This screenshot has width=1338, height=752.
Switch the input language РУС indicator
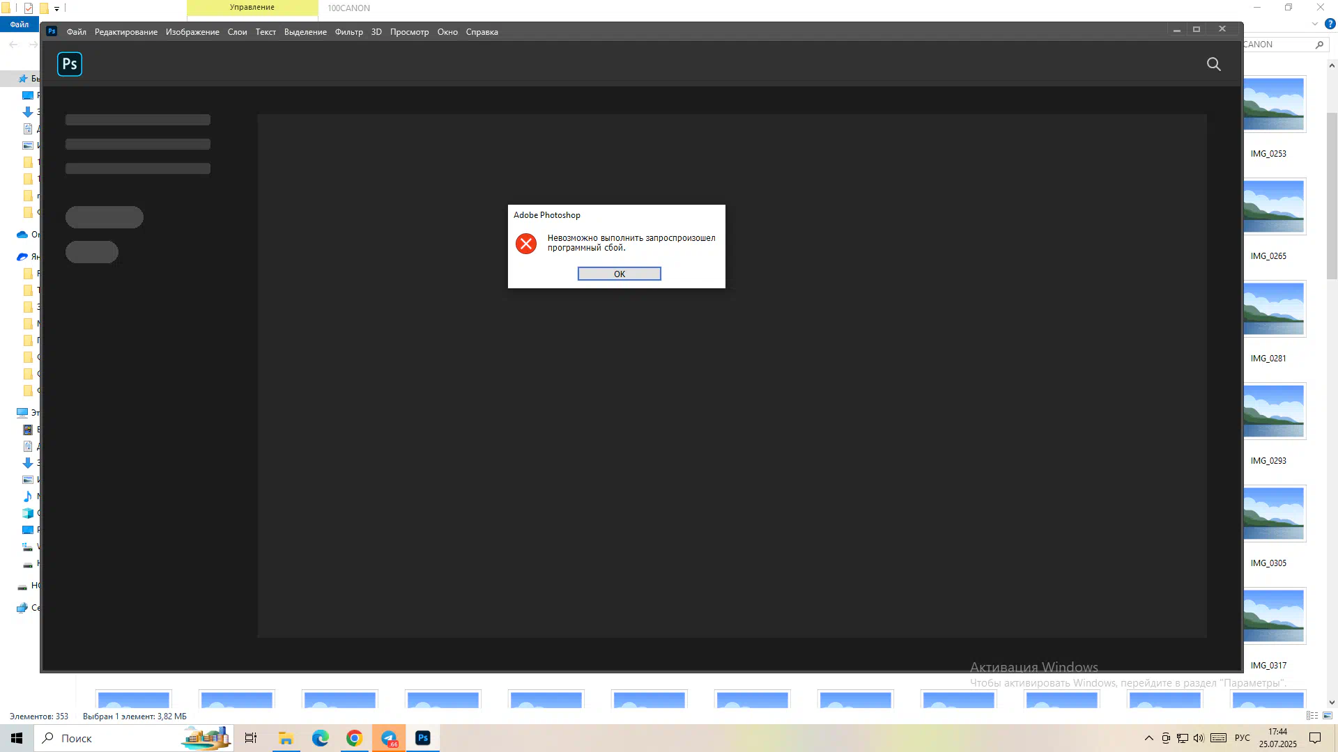tap(1243, 738)
